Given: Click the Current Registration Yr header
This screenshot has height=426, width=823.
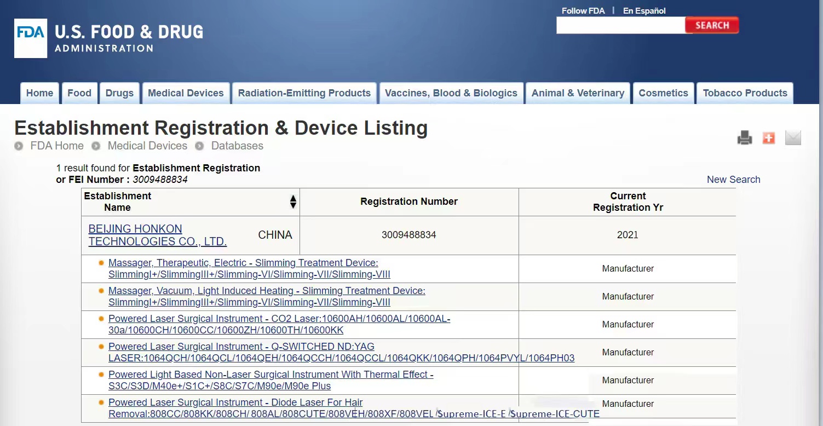Looking at the screenshot, I should 628,202.
